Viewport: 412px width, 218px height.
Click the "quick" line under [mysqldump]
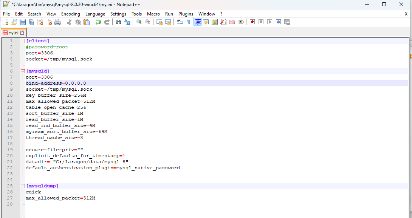(x=33, y=192)
